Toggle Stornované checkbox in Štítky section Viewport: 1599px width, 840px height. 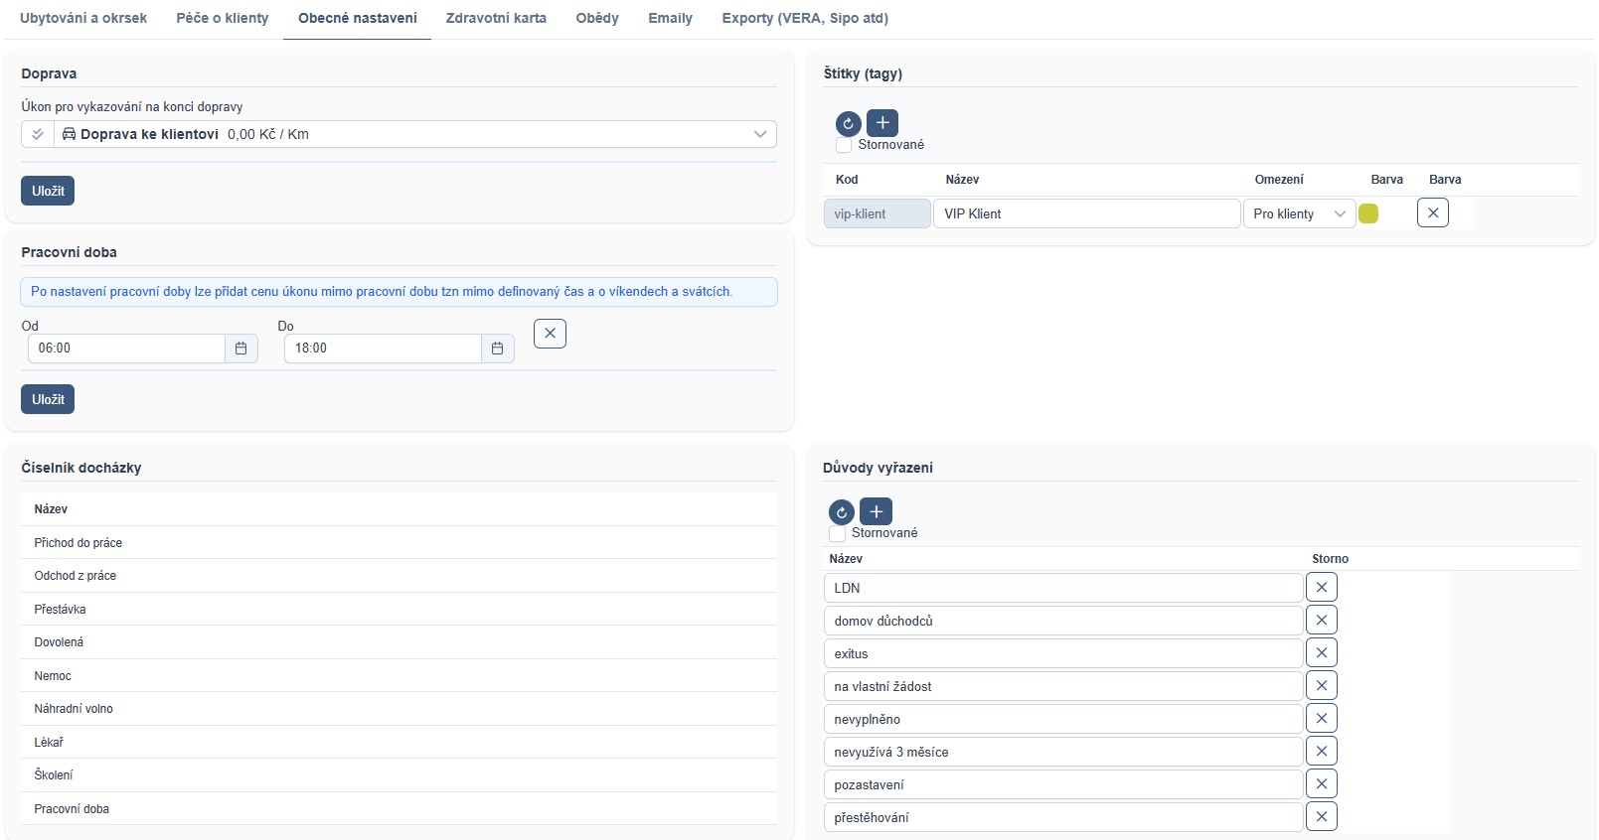point(844,145)
